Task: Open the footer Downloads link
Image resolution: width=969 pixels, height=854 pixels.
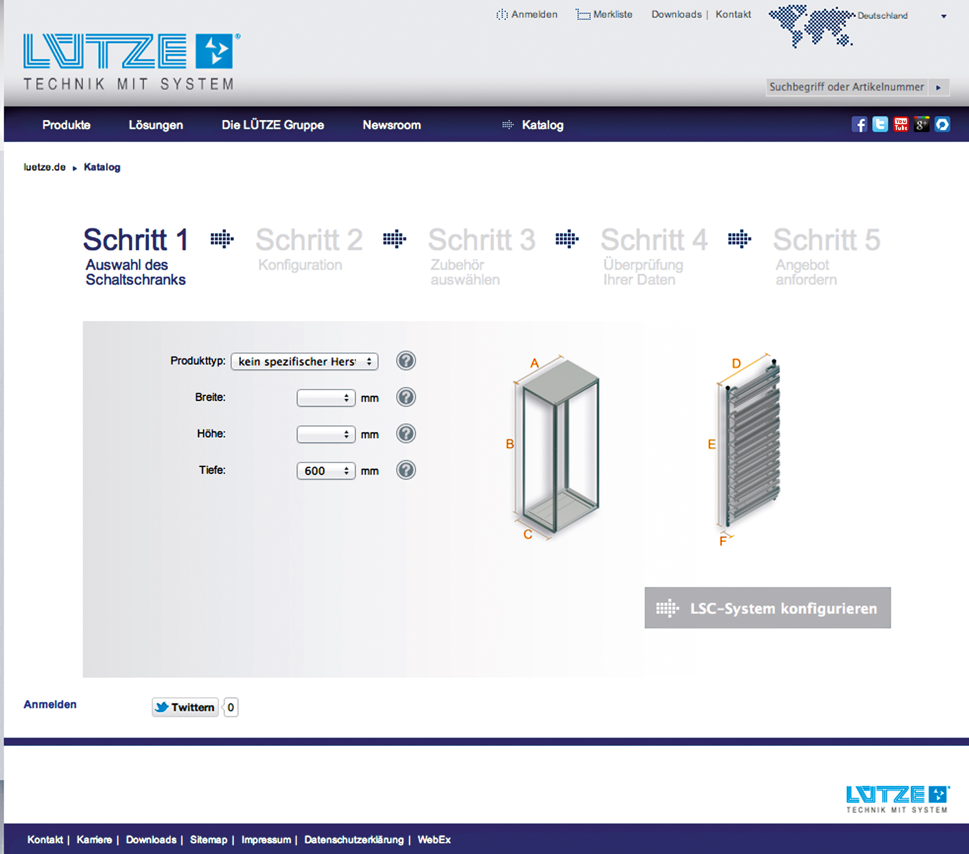Action: click(x=151, y=839)
